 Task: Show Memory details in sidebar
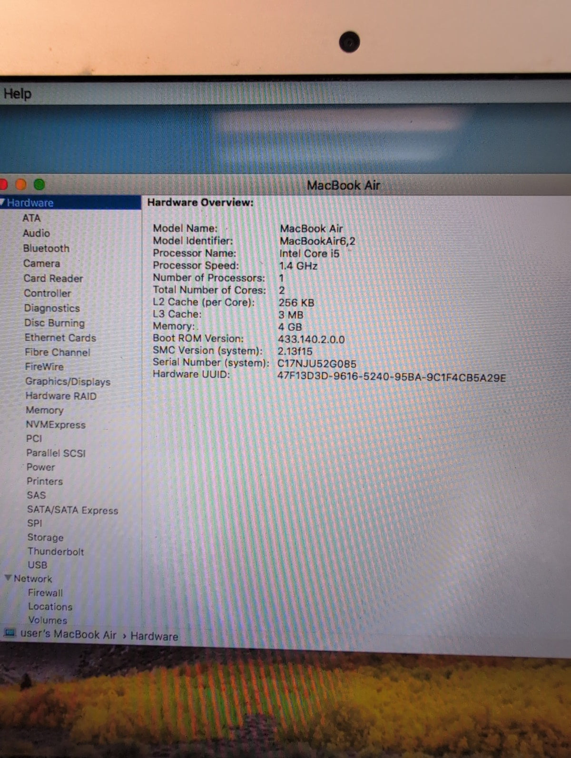click(x=44, y=410)
